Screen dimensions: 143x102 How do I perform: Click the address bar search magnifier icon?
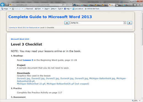[63, 5]
